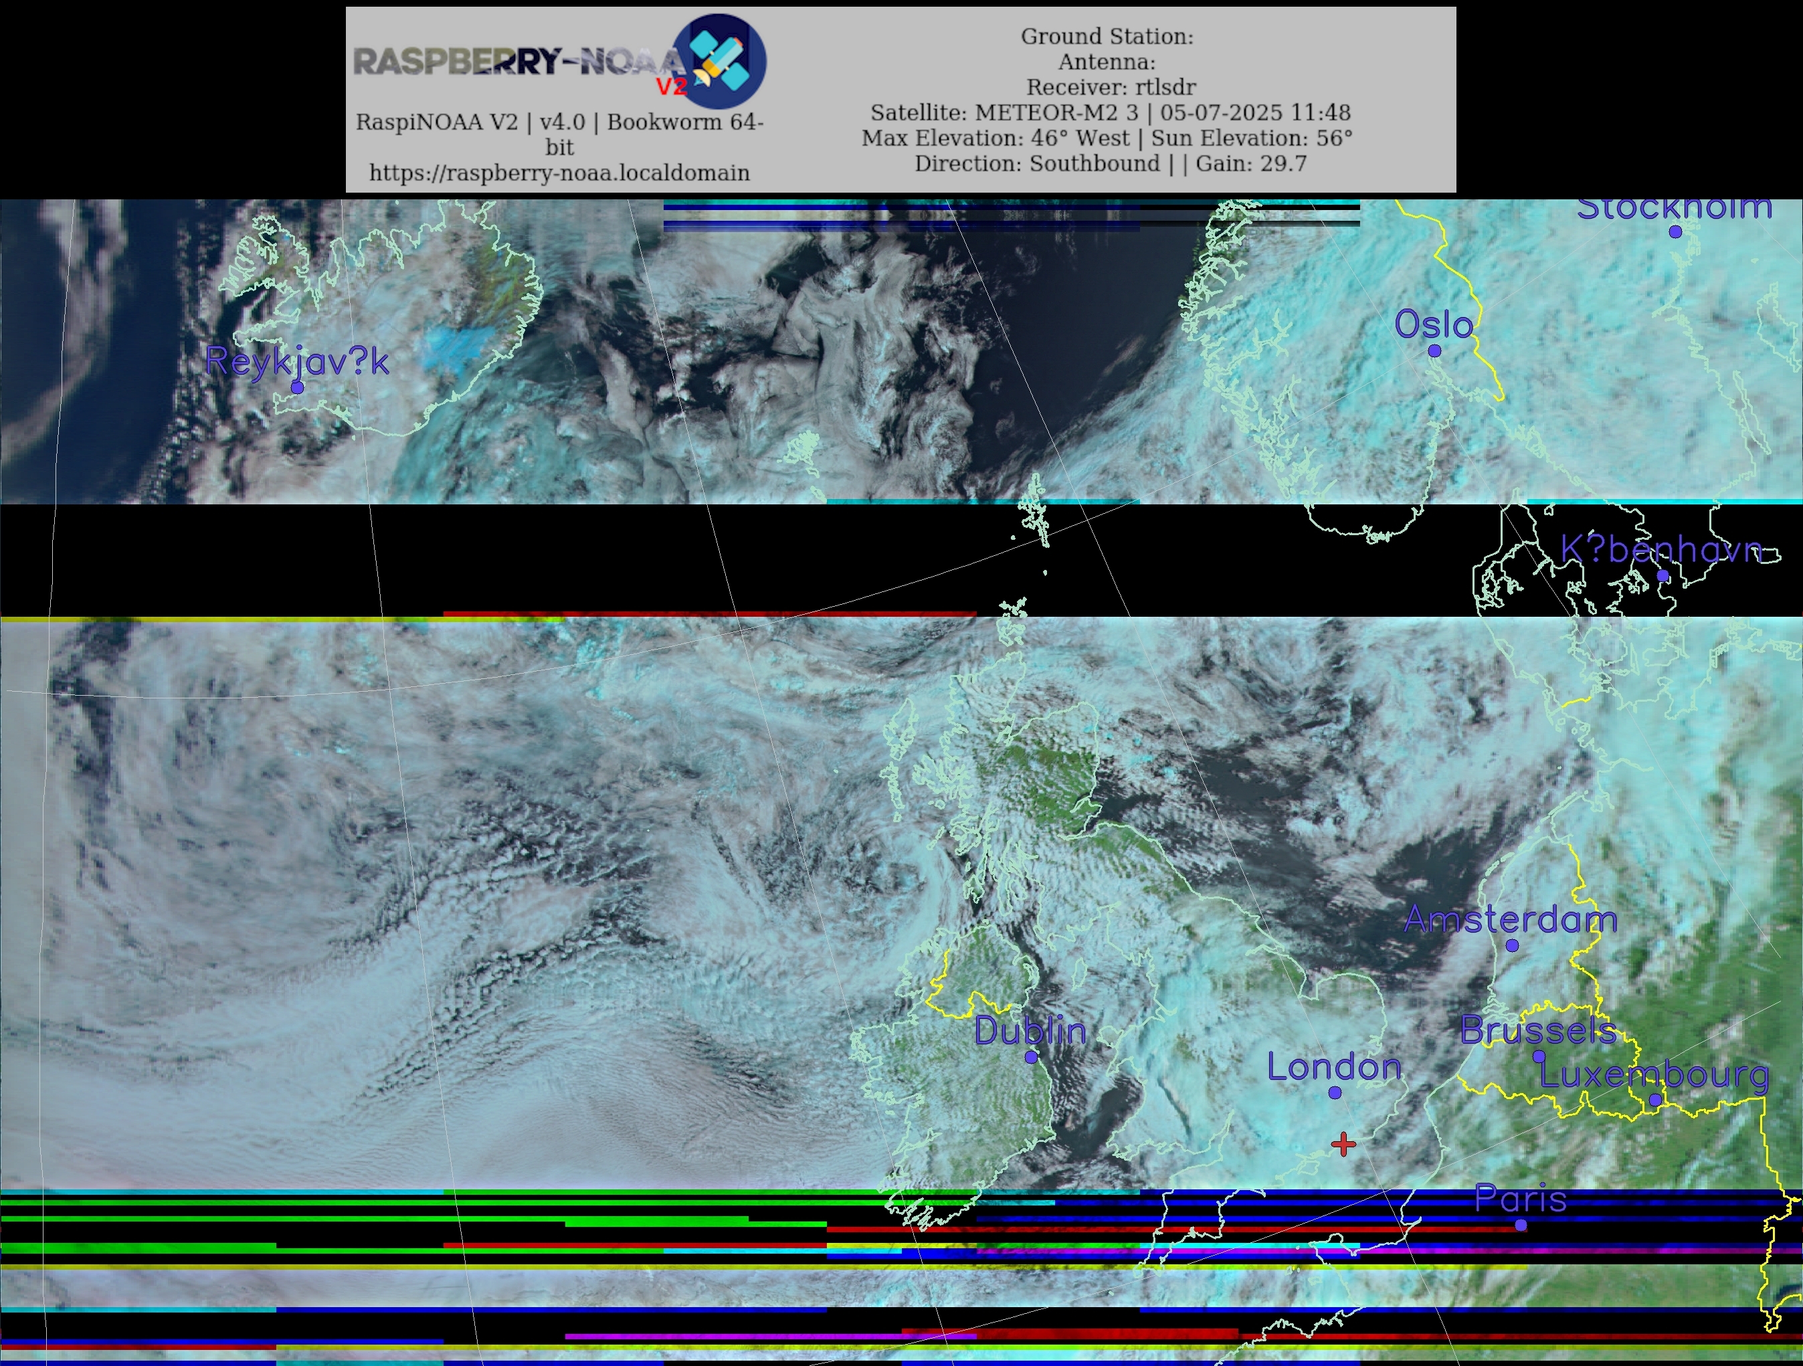
Task: Click the Paris city marker dot
Action: coord(1521,1225)
